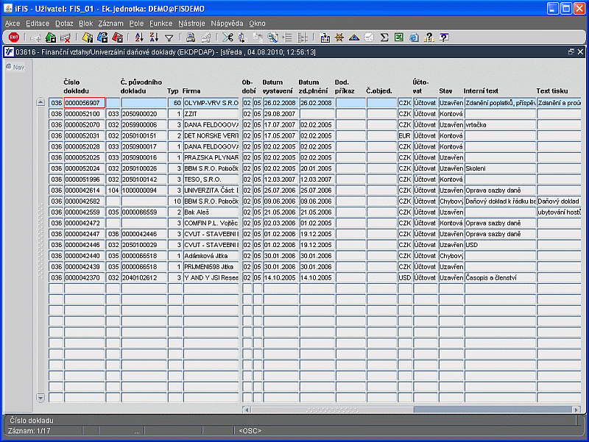Click firm cell OLYMP-VRV S.R.O
This screenshot has width=589, height=442.
[211, 103]
